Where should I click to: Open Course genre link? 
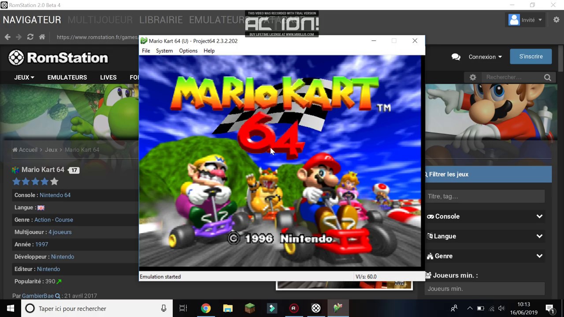coord(64,220)
